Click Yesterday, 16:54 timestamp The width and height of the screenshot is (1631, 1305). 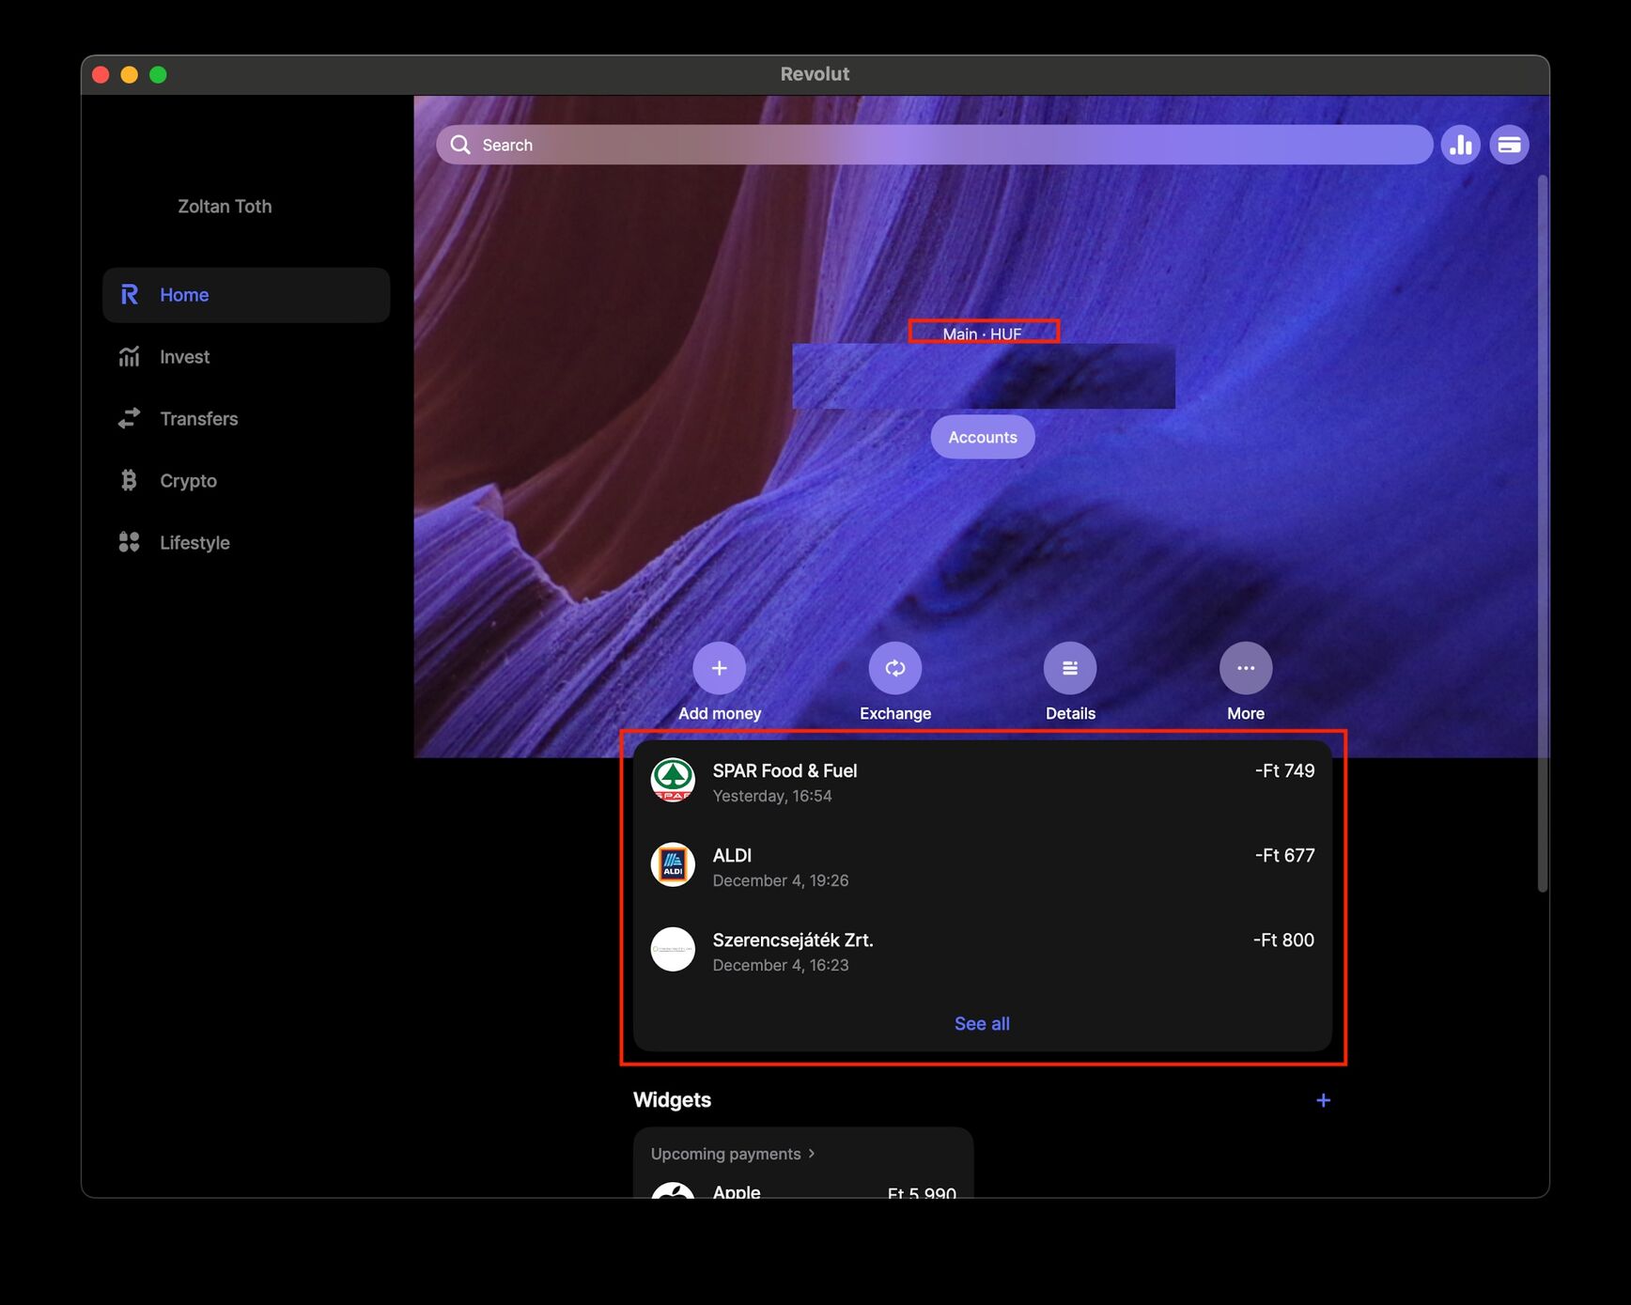pyautogui.click(x=772, y=796)
